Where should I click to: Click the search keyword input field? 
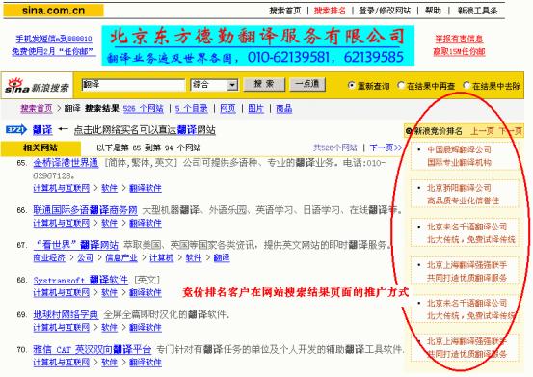pos(133,85)
